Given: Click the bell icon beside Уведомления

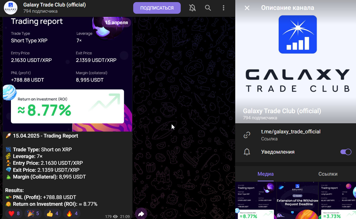Looking at the screenshot, I should (x=247, y=152).
